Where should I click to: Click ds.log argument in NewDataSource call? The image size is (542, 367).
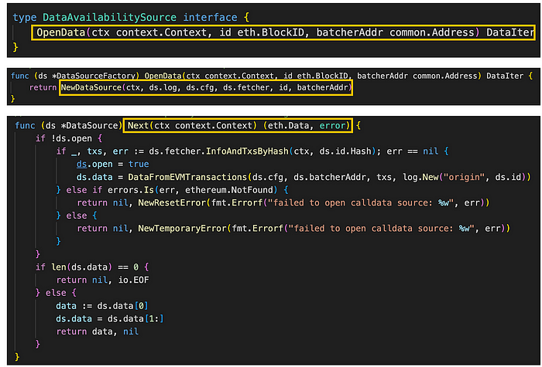(163, 87)
